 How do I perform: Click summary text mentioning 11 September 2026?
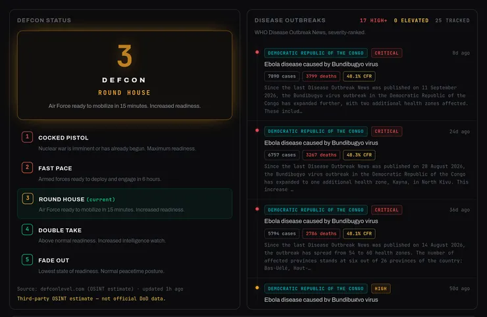click(367, 99)
